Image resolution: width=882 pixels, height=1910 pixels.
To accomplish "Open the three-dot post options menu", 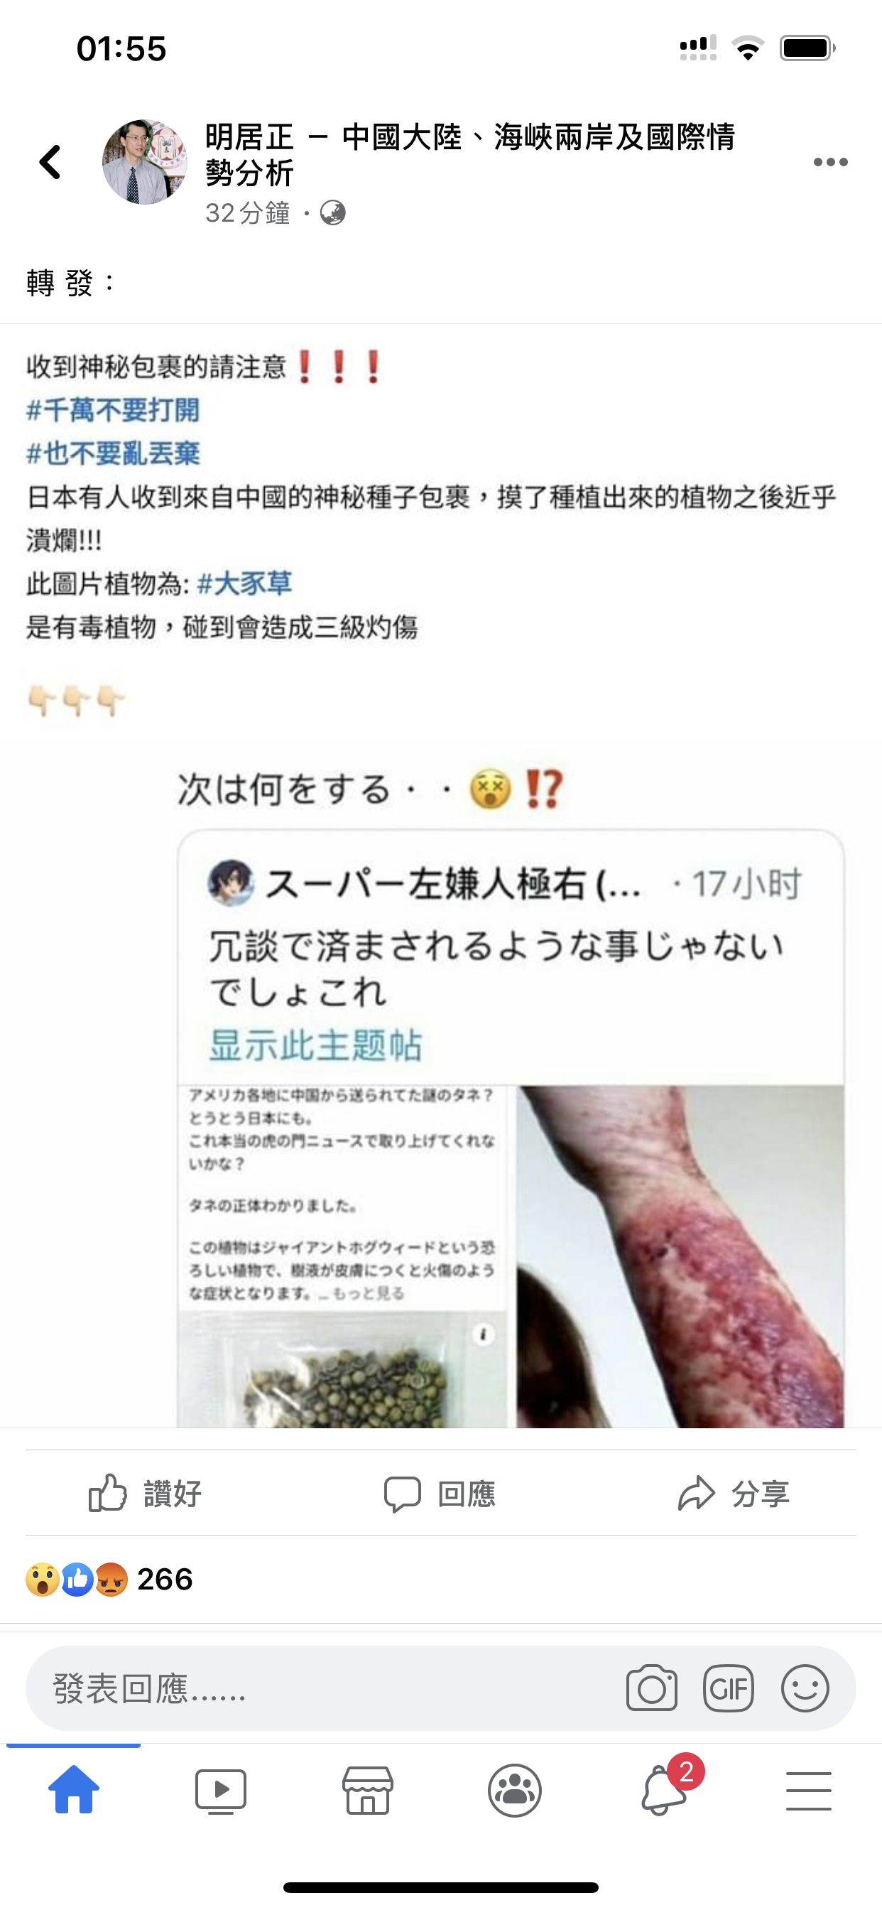I will point(830,161).
